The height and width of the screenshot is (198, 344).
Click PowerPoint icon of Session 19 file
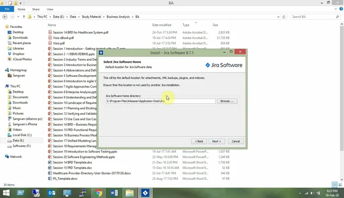pyautogui.click(x=50, y=151)
